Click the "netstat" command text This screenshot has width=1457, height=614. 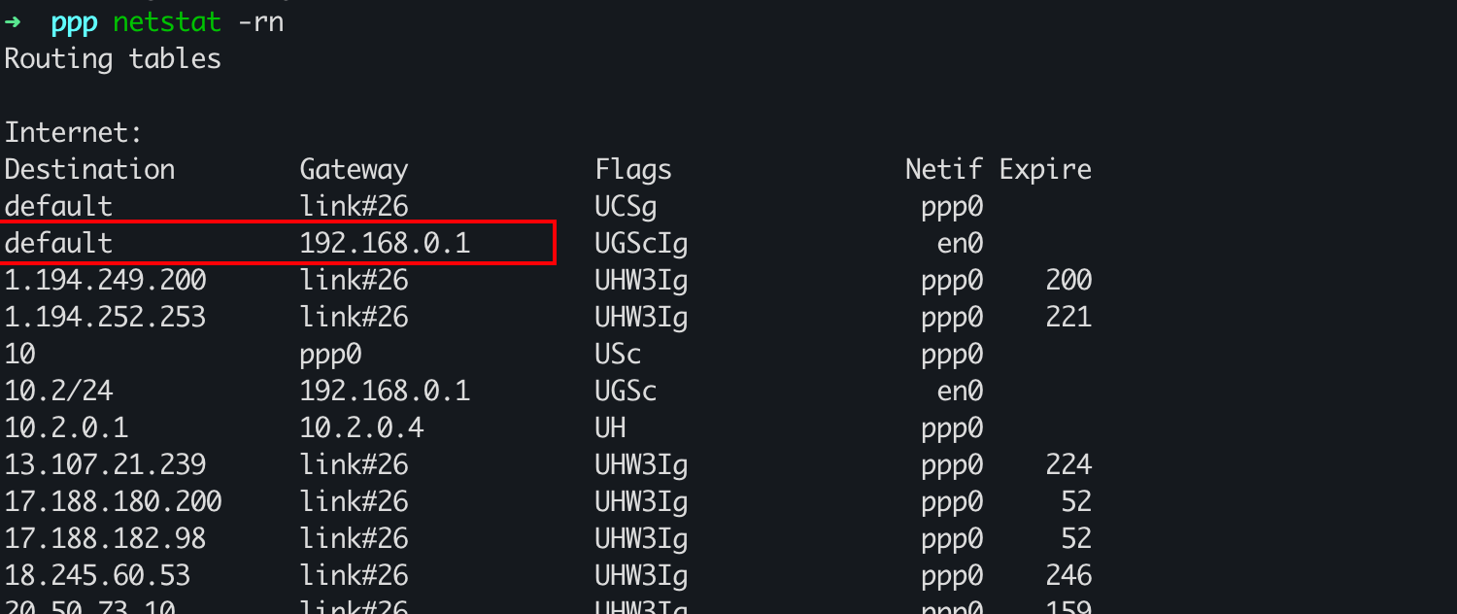[167, 21]
